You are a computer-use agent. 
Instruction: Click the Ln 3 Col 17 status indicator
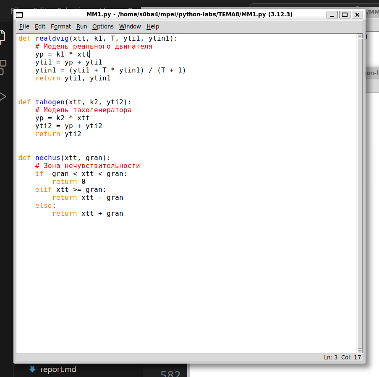coord(342,357)
